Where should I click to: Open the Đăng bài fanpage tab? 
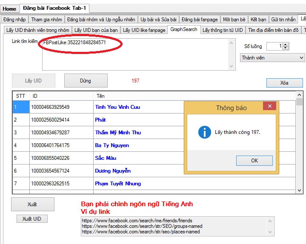tap(200, 20)
